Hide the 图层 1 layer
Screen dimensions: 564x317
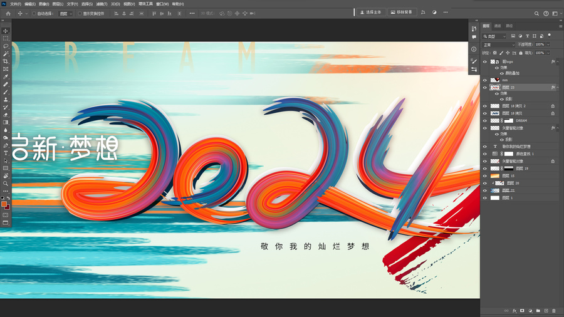[485, 198]
